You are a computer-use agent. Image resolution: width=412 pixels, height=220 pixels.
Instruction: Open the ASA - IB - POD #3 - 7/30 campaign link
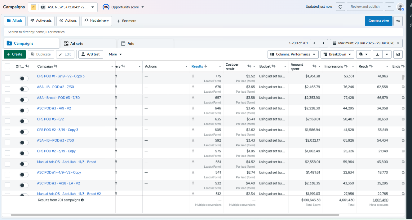click(x=55, y=140)
